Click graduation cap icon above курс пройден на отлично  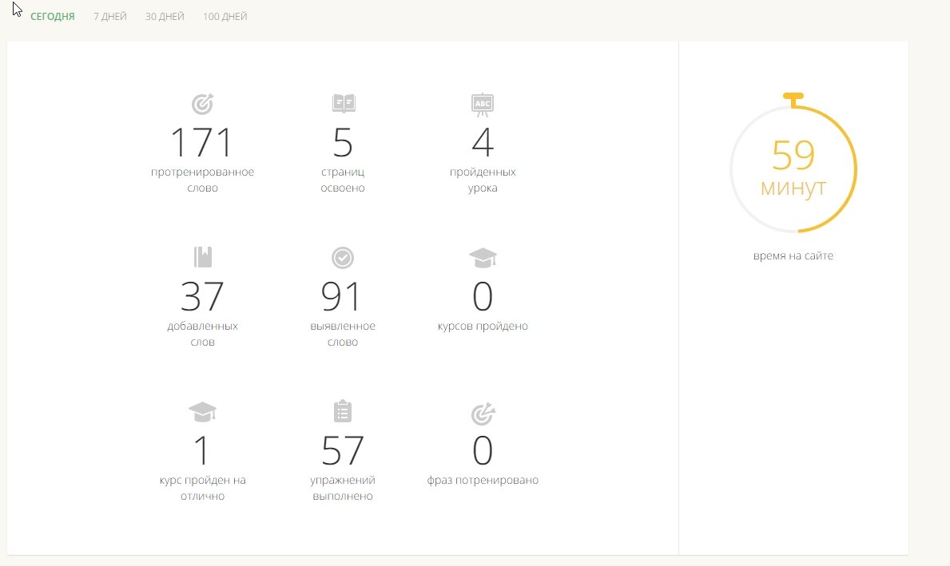click(203, 412)
